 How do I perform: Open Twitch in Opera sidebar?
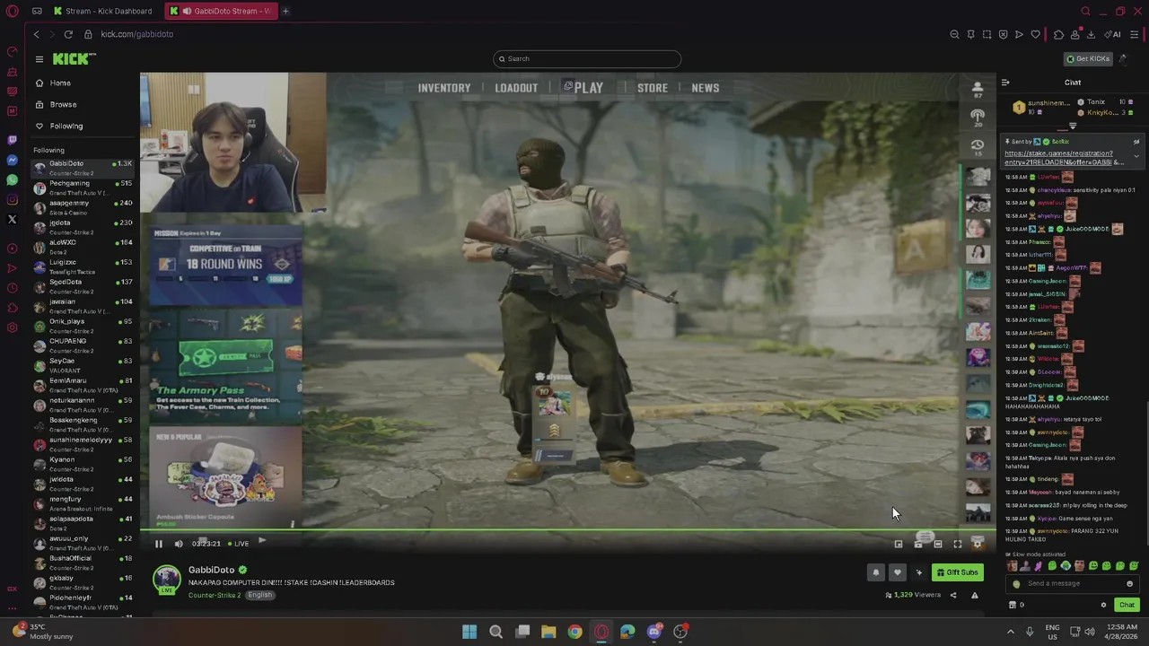(x=12, y=140)
